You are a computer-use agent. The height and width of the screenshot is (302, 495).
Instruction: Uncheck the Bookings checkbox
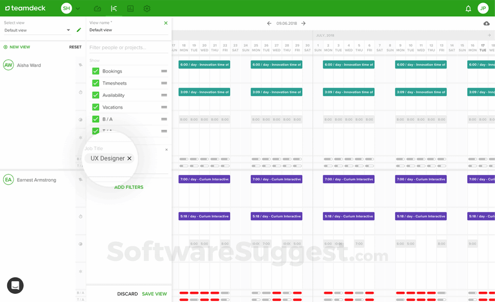(96, 71)
